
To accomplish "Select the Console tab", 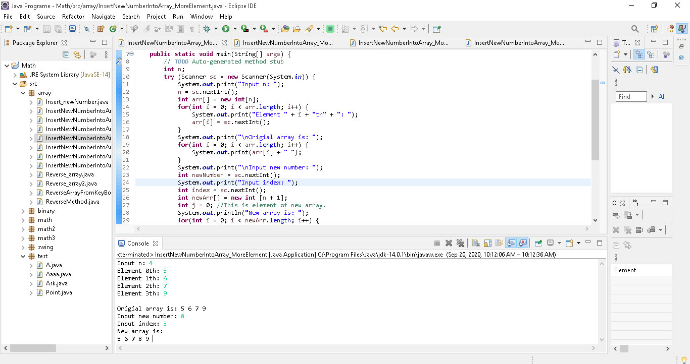I will (x=138, y=242).
